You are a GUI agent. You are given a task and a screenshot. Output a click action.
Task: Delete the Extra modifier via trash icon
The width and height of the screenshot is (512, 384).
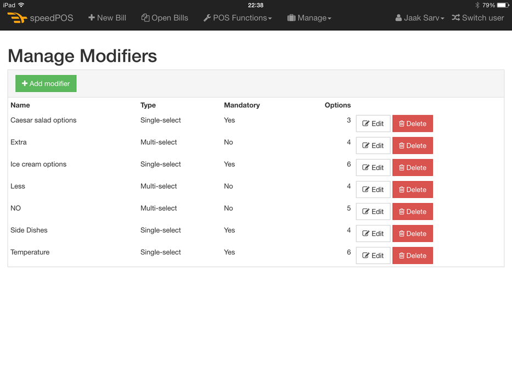coord(402,146)
